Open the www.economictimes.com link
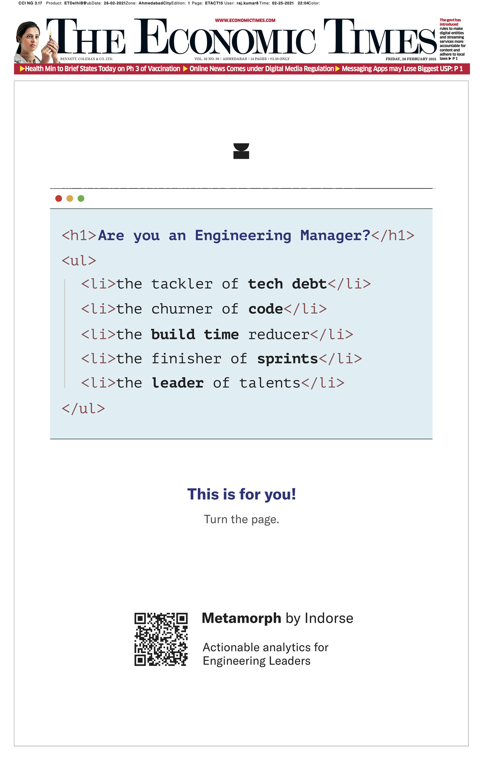This screenshot has height=760, width=484. [245, 20]
